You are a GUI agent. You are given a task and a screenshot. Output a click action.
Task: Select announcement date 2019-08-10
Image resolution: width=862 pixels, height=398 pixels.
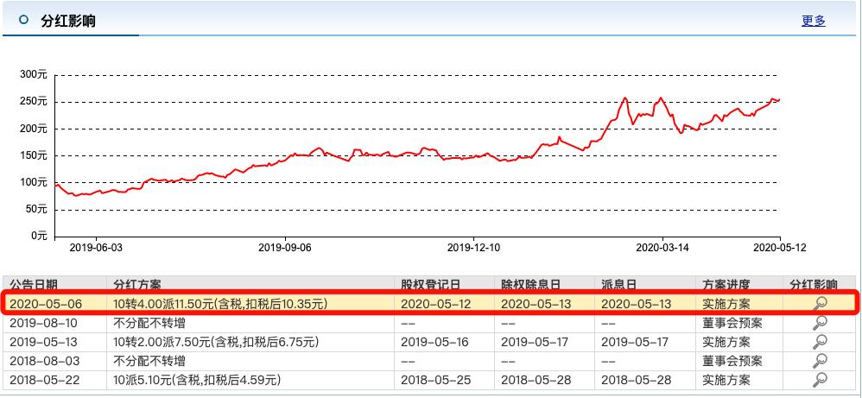(45, 323)
